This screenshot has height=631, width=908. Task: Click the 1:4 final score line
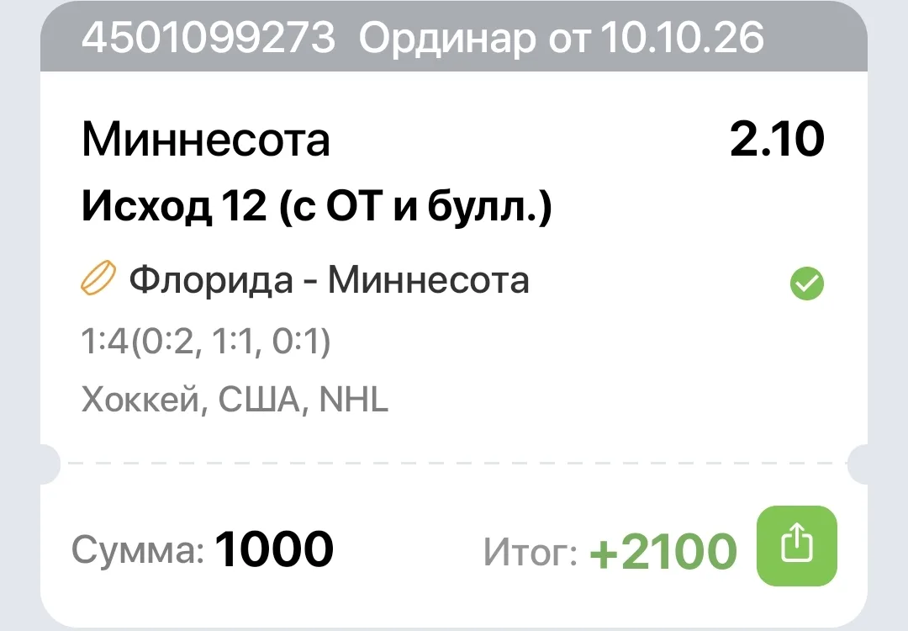(x=206, y=341)
